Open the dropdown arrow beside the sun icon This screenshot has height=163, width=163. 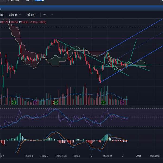[31, 1]
